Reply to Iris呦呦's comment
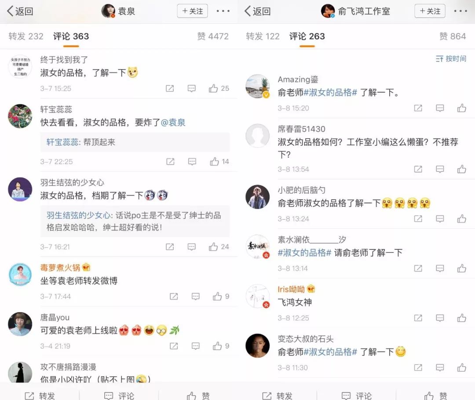This screenshot has width=475, height=400. (440, 318)
